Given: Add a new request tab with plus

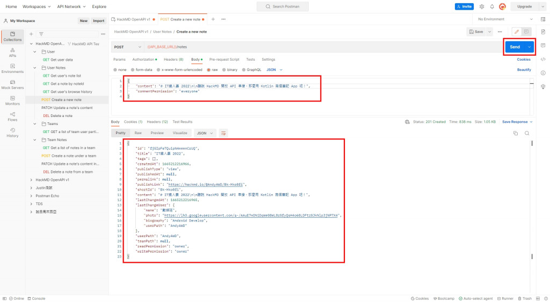Looking at the screenshot, I should 213,19.
